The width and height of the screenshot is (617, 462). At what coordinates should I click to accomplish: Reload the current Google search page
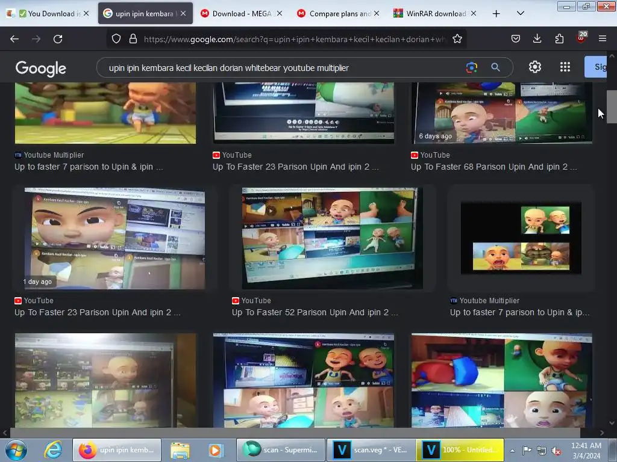pos(58,39)
